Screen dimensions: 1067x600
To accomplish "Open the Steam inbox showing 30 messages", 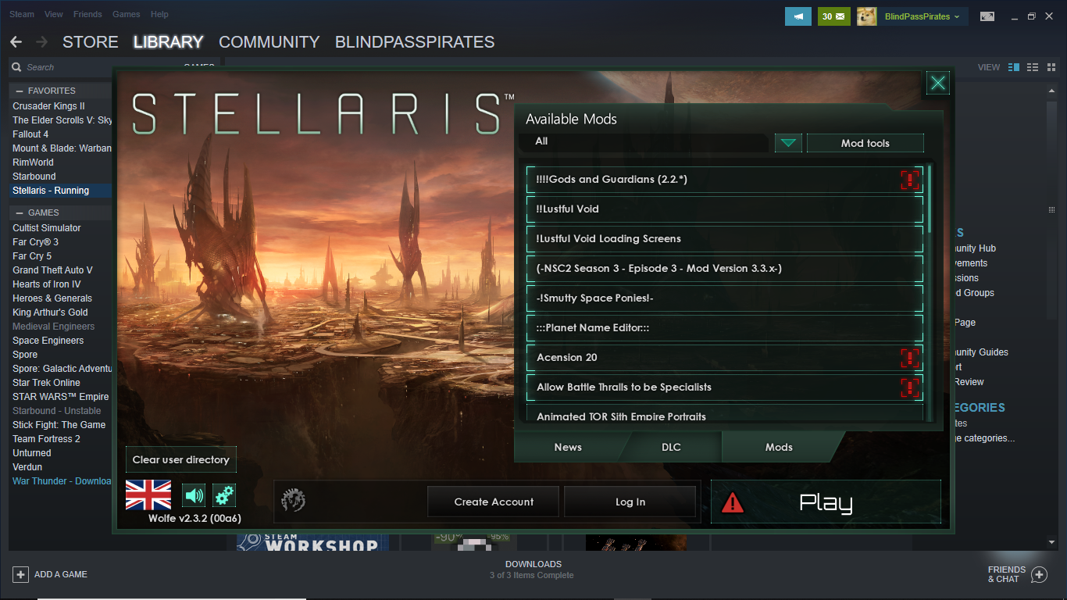I will tap(834, 16).
